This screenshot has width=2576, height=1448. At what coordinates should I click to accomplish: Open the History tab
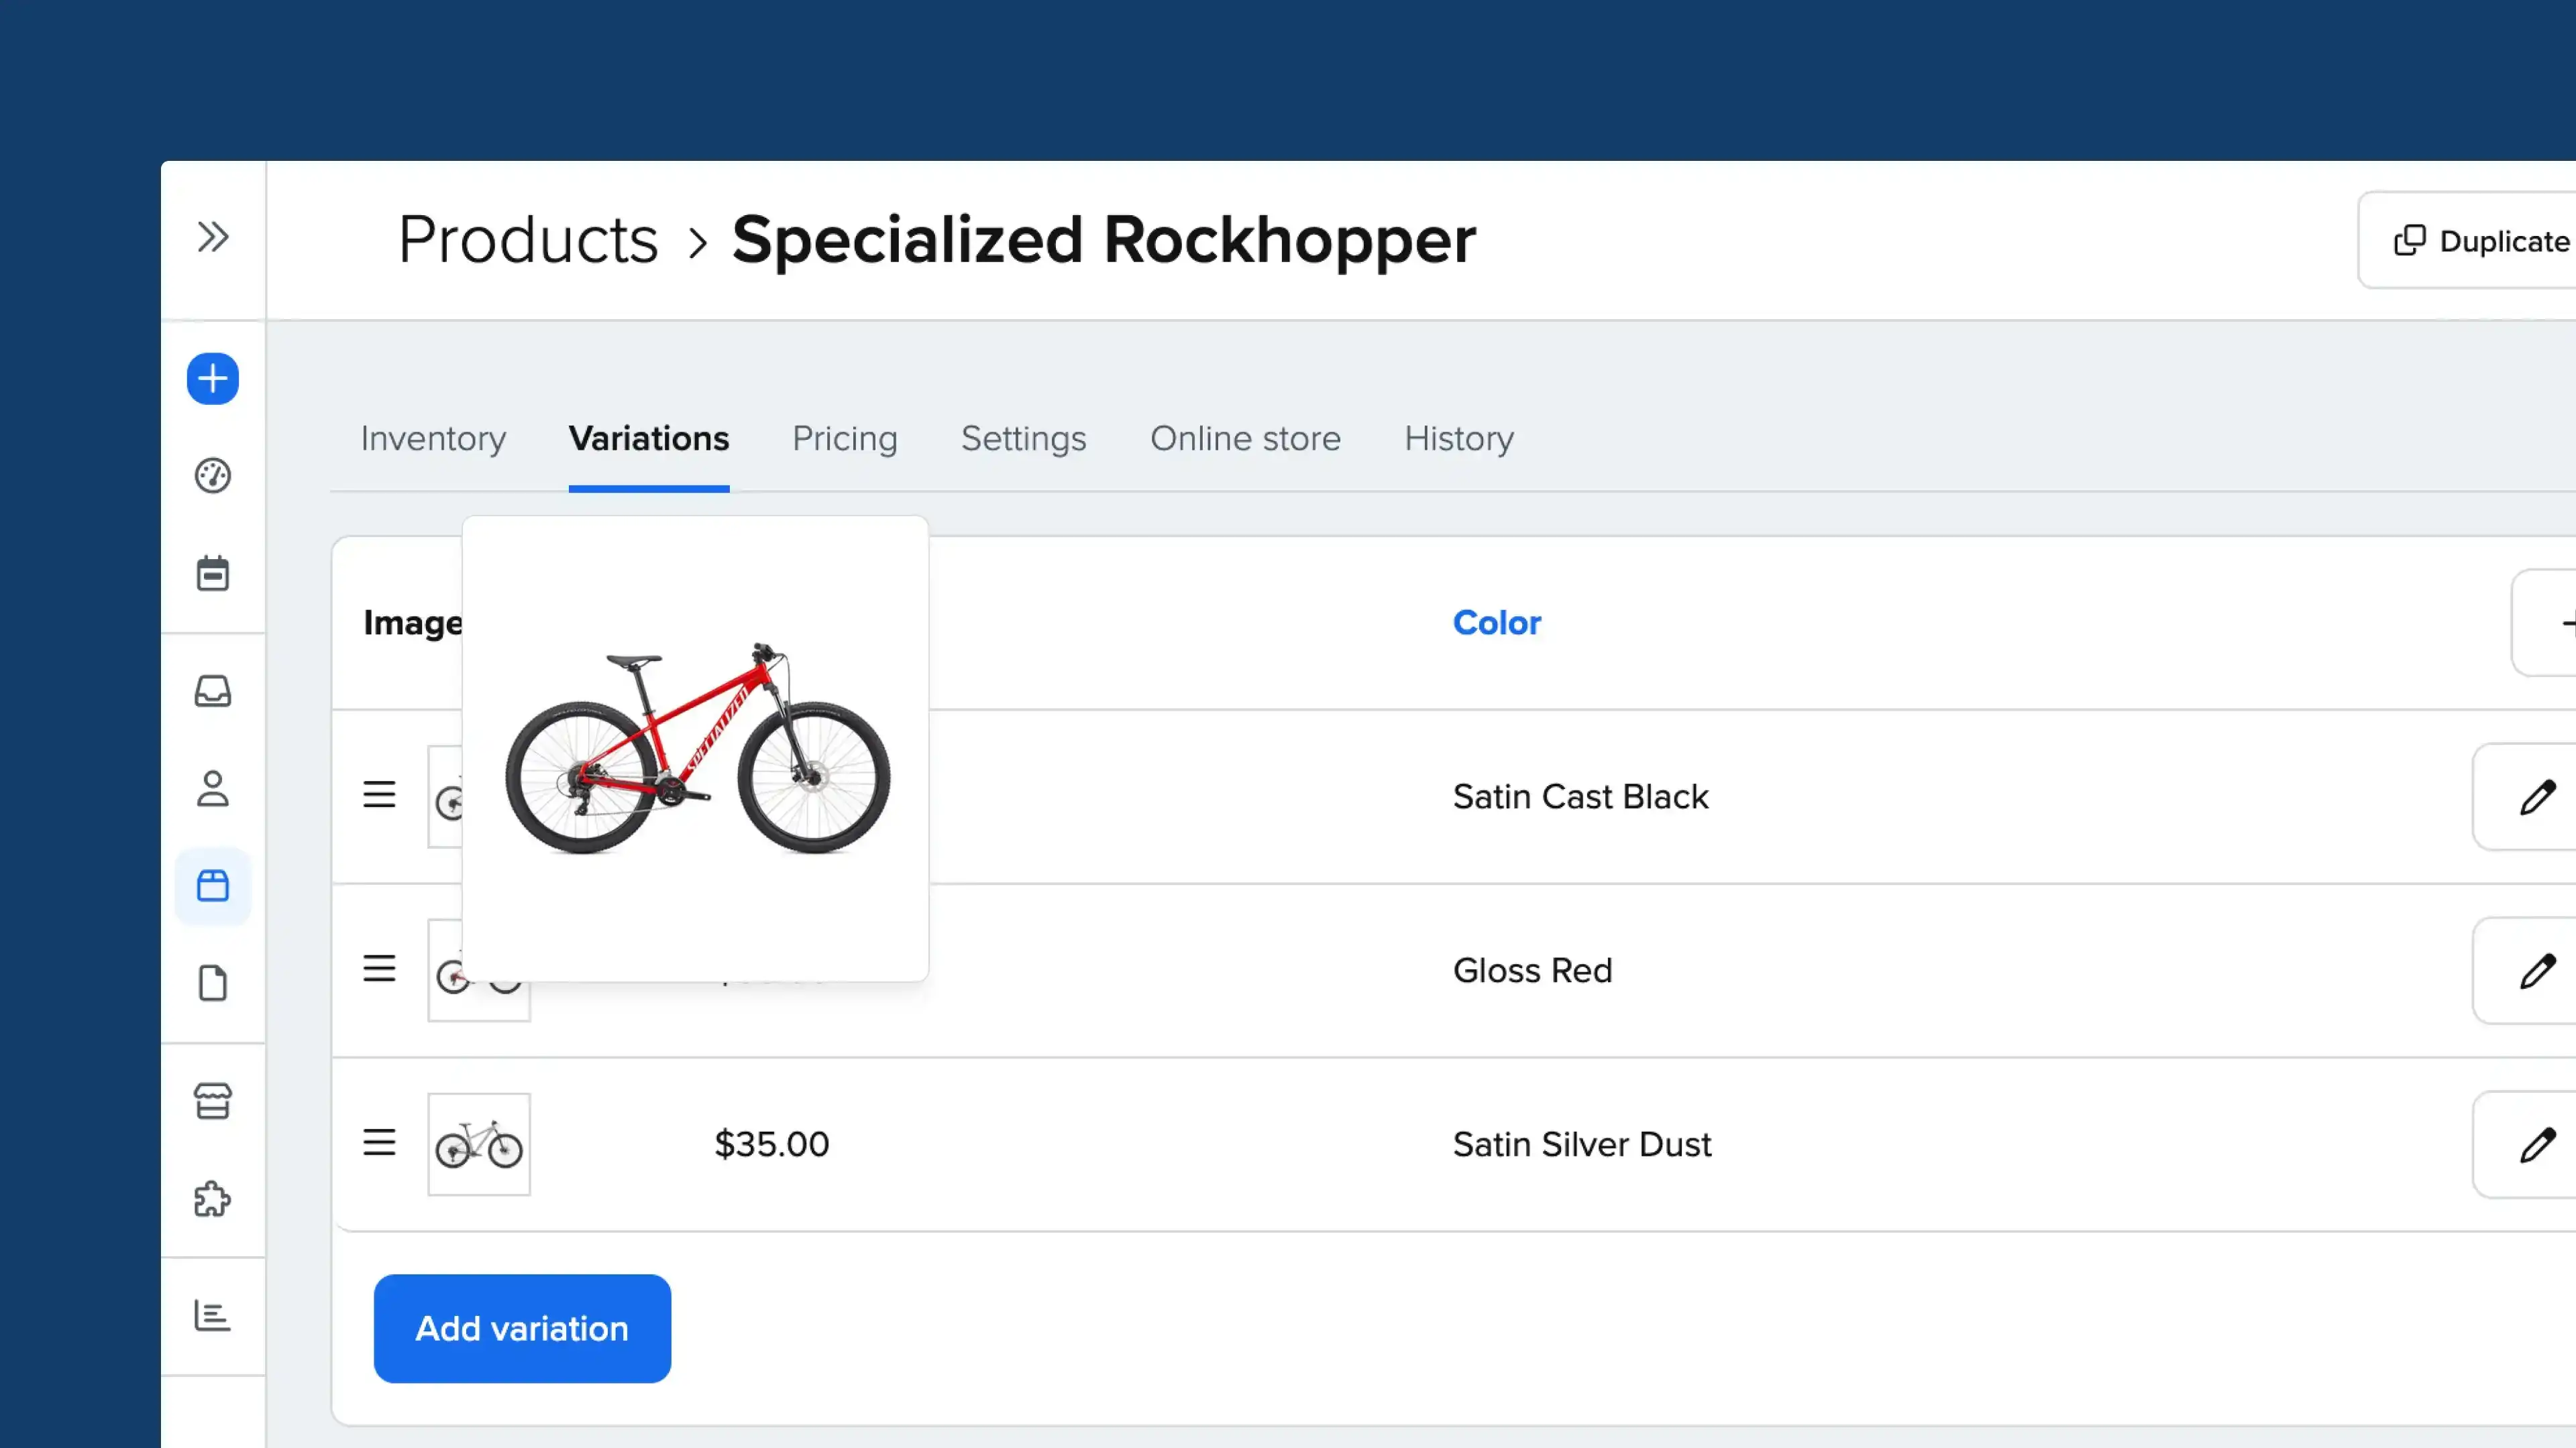(x=1458, y=438)
